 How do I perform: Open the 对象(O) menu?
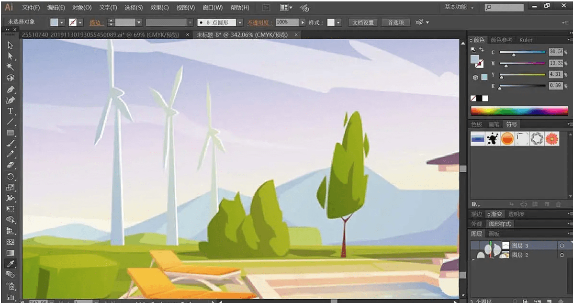click(x=82, y=7)
